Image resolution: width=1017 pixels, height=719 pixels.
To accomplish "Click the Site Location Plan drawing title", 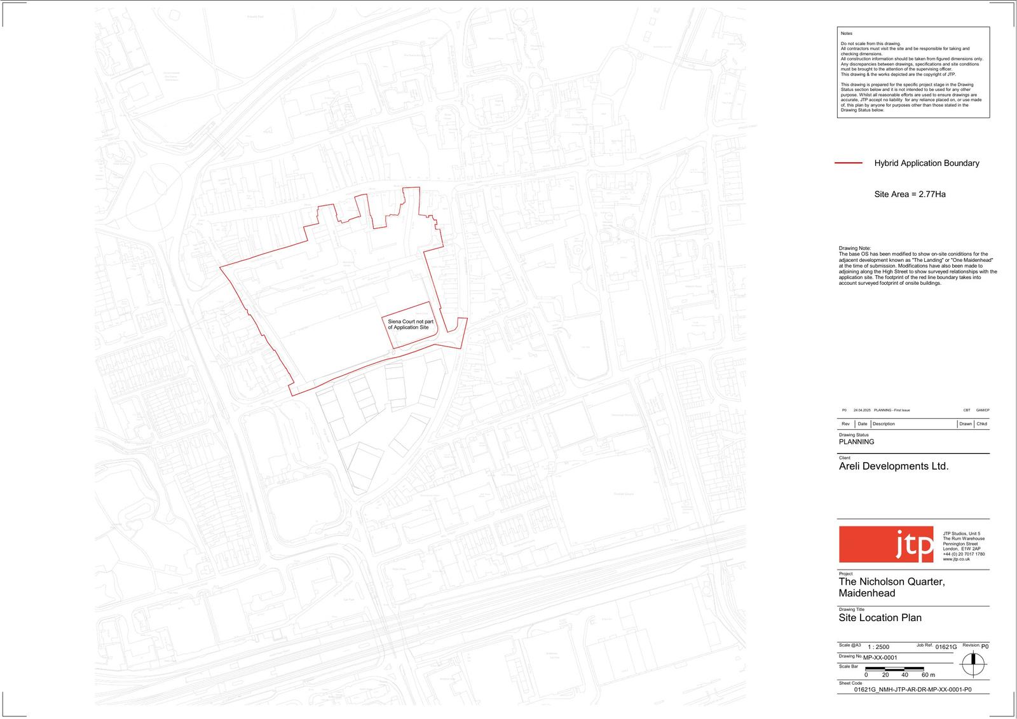I will [x=880, y=617].
